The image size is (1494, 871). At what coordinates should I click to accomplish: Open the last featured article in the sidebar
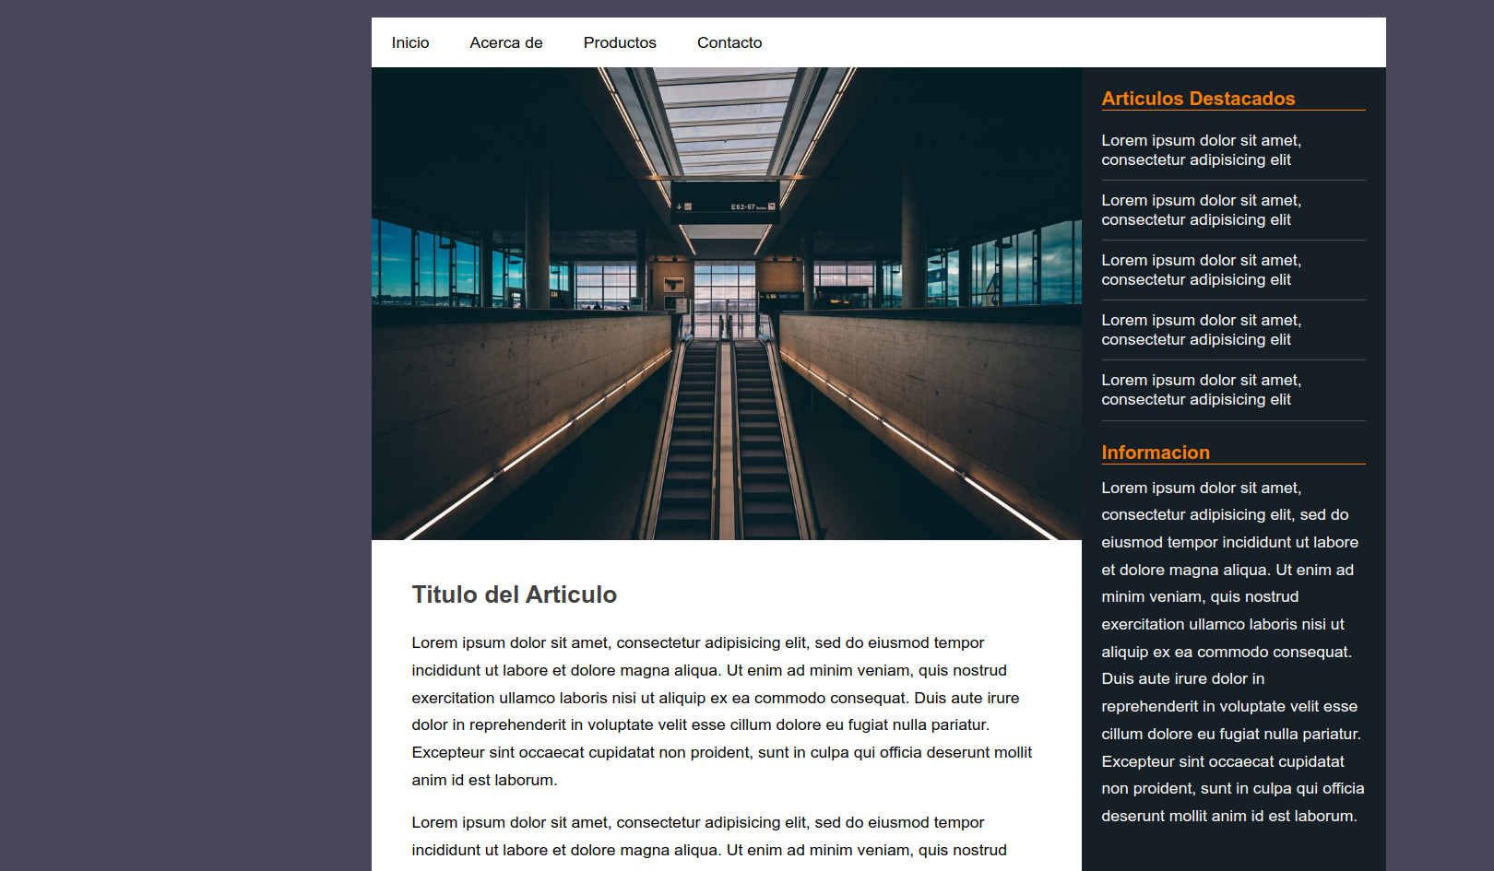click(1201, 389)
